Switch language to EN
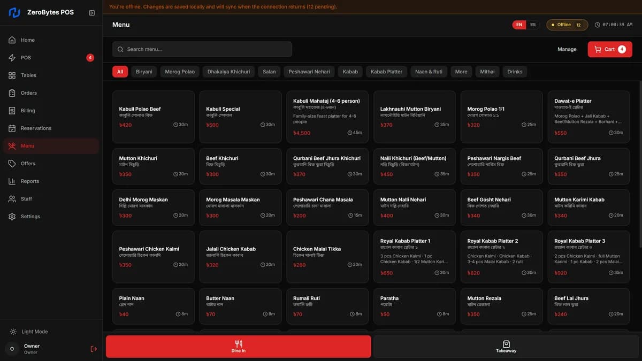This screenshot has width=642, height=361. (519, 25)
